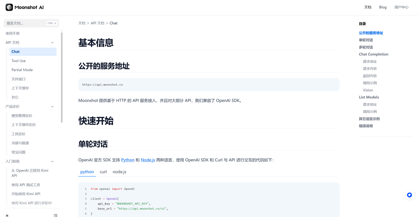The height and width of the screenshot is (217, 419).
Task: Click the 基本信息 heading
Action: (x=96, y=43)
